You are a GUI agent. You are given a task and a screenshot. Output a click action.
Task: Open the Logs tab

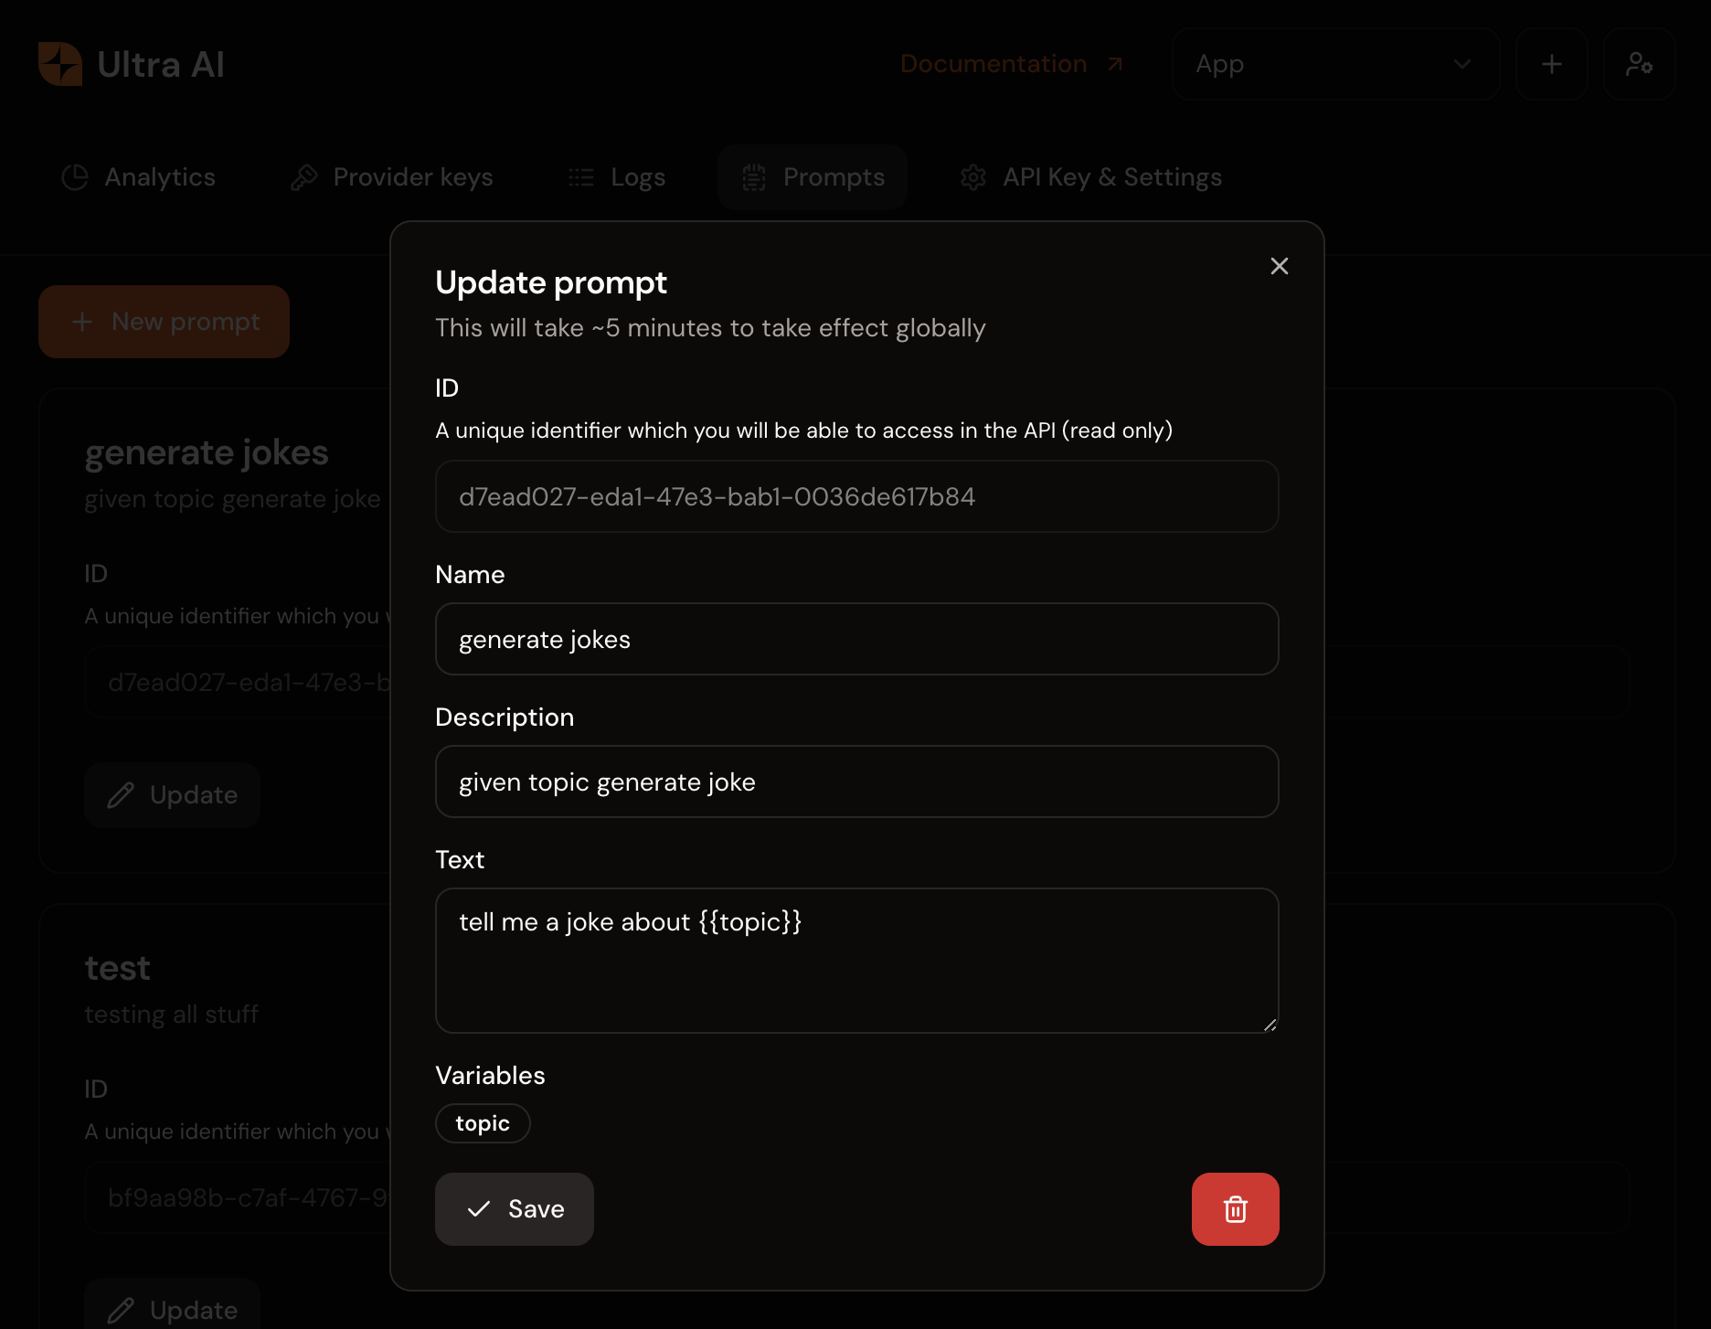(617, 177)
